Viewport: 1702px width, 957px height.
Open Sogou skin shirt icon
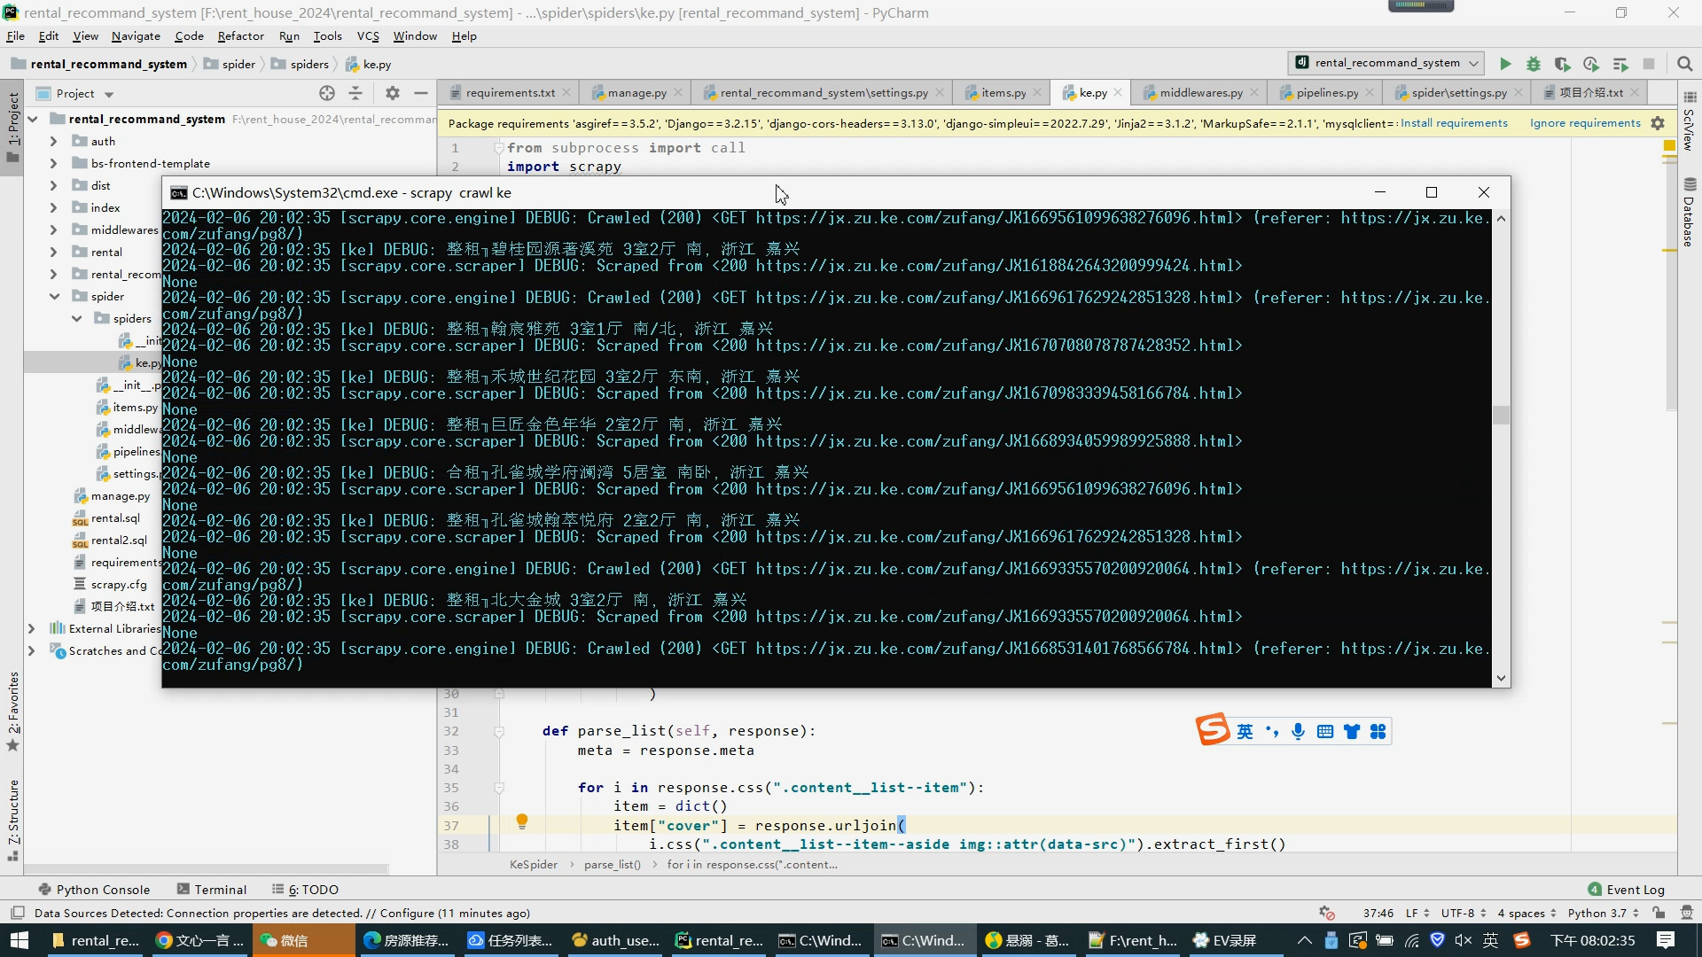coord(1352,731)
